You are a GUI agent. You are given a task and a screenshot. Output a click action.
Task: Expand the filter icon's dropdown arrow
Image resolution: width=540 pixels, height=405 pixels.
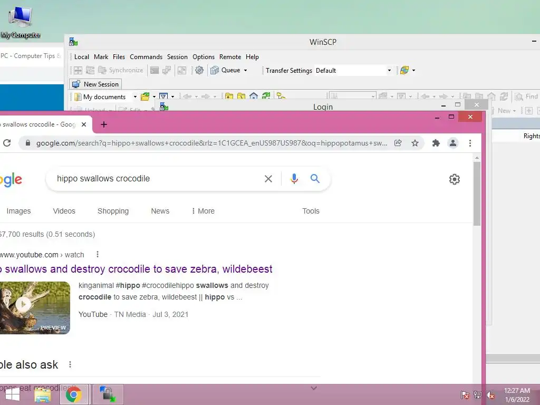(x=173, y=97)
